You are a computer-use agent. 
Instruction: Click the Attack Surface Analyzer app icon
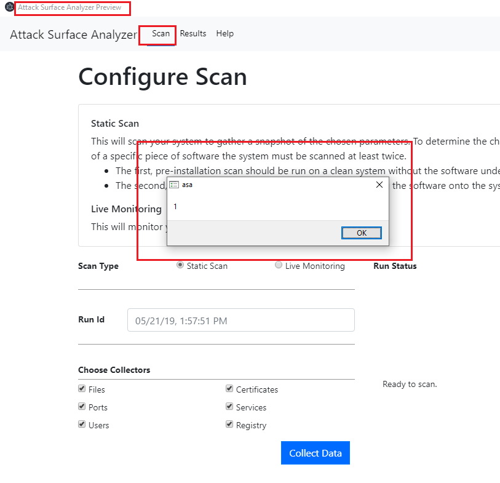tap(9, 7)
